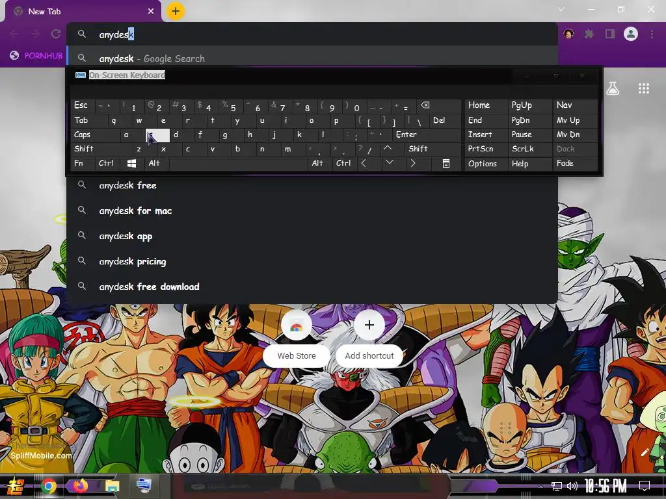
Task: Pick the anydesk free suggestion
Action: [x=312, y=185]
